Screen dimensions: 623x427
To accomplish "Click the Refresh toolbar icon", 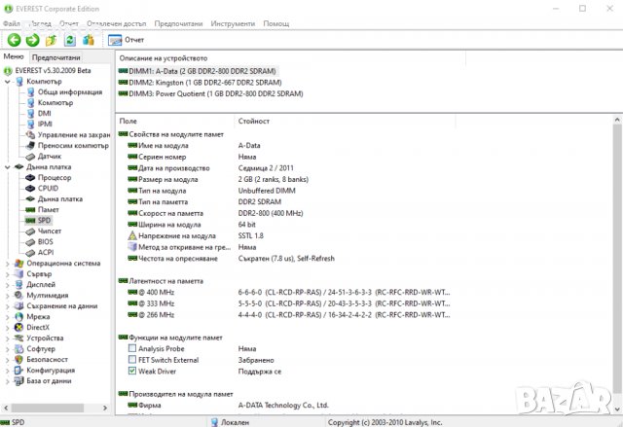I will point(70,40).
